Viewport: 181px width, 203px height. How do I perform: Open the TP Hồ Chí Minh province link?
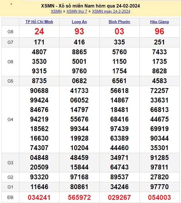click(x=39, y=22)
